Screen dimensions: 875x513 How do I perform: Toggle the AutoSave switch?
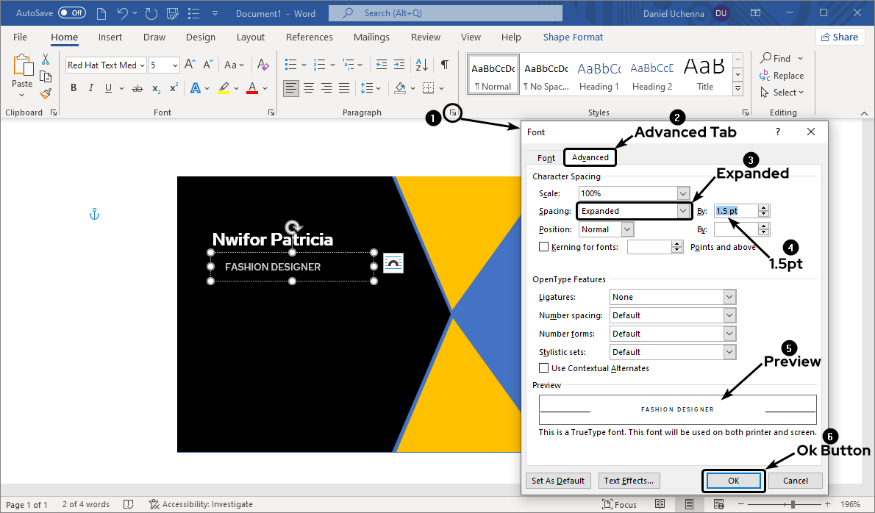point(72,12)
